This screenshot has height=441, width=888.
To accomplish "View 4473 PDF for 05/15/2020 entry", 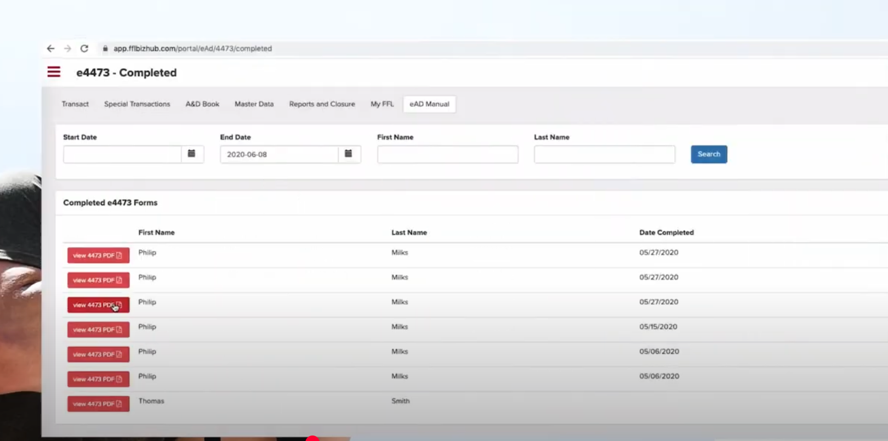I will pos(98,330).
